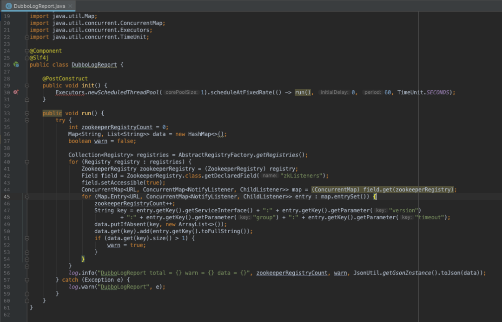The height and width of the screenshot is (322, 502).
Task: Click the highlighted public keyword on line 33
Action: (52, 113)
